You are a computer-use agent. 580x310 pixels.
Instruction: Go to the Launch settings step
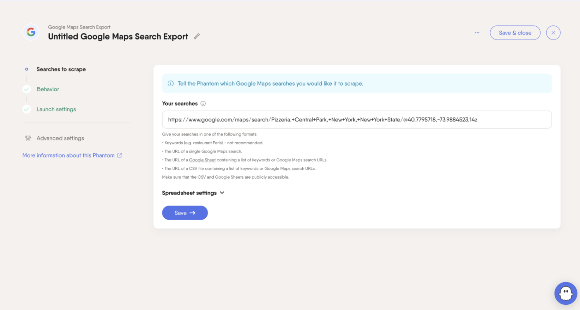56,110
